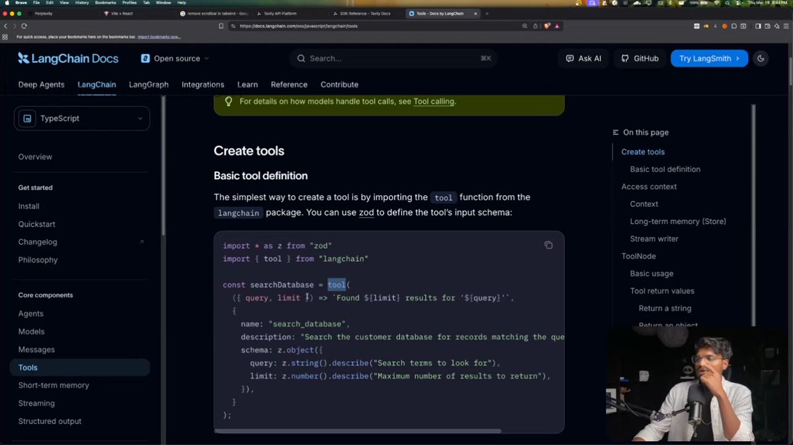Open Overview in sidebar
Screen dimensions: 793x445
click(x=35, y=157)
